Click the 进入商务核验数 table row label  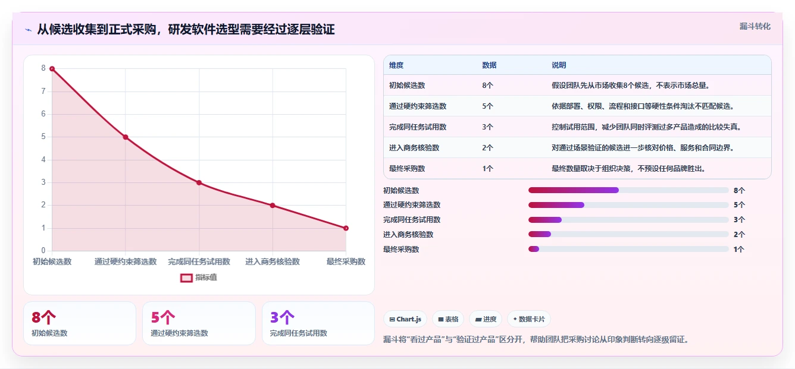(414, 148)
